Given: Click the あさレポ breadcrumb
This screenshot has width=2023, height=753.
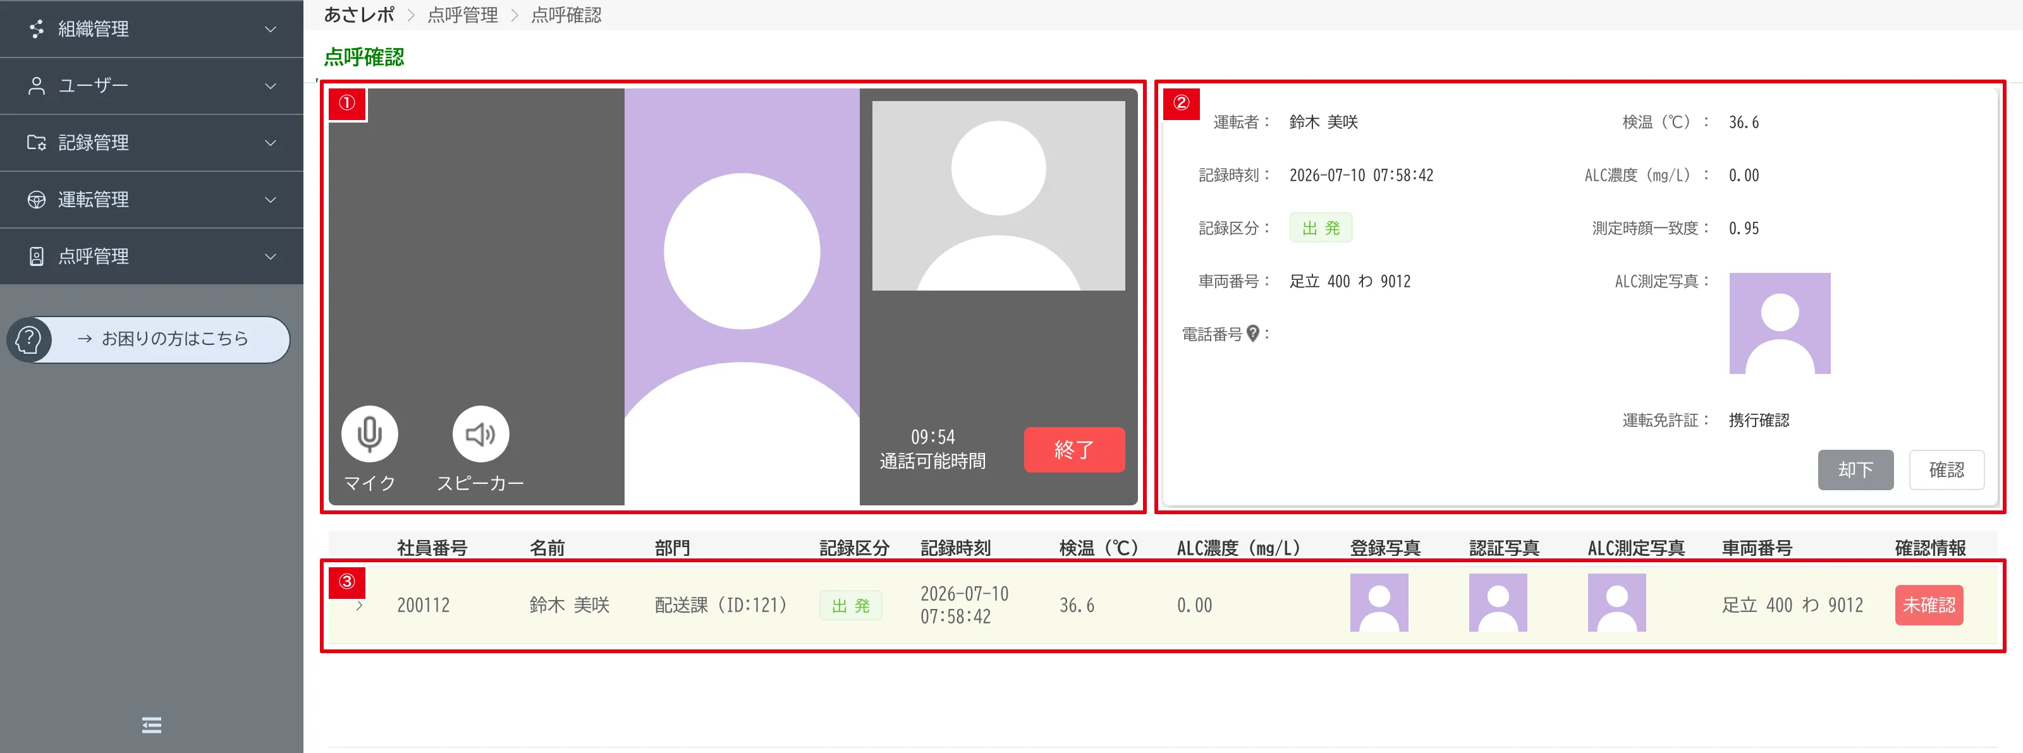Looking at the screenshot, I should pyautogui.click(x=359, y=15).
